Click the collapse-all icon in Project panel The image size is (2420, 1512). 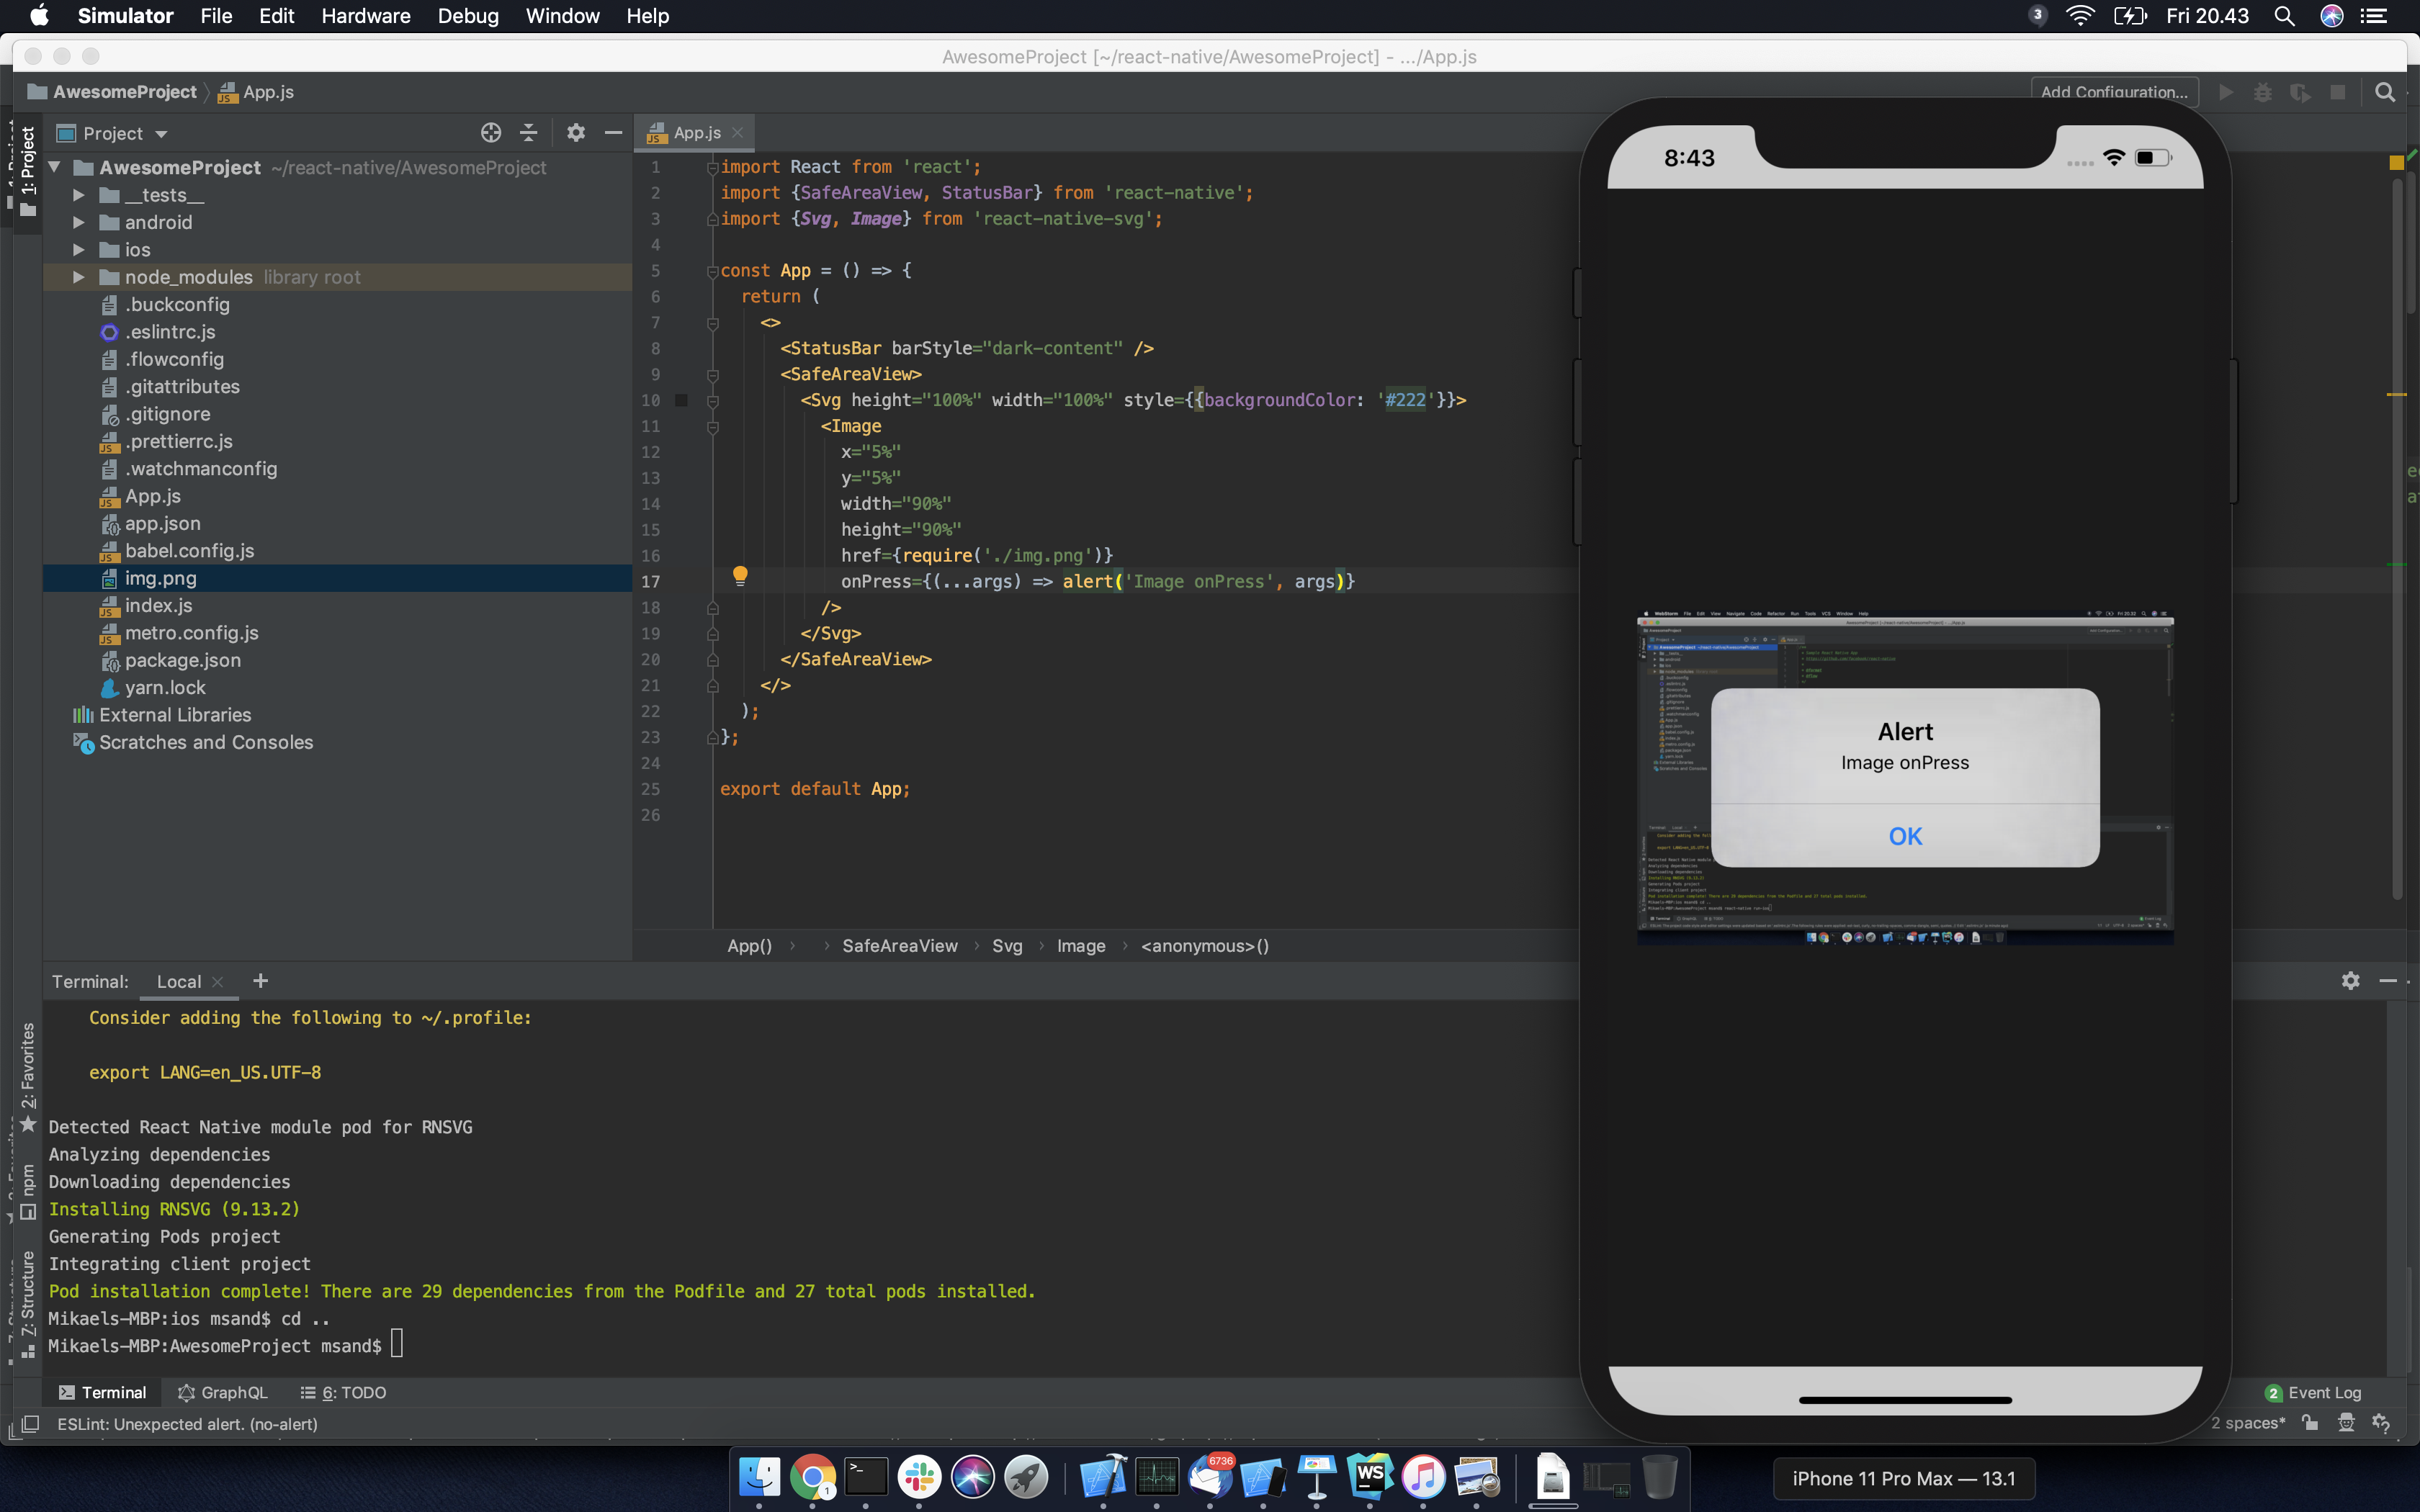click(529, 133)
